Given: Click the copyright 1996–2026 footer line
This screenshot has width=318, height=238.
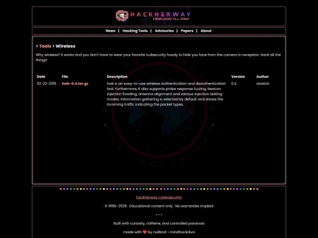Looking at the screenshot, I should click(x=159, y=206).
